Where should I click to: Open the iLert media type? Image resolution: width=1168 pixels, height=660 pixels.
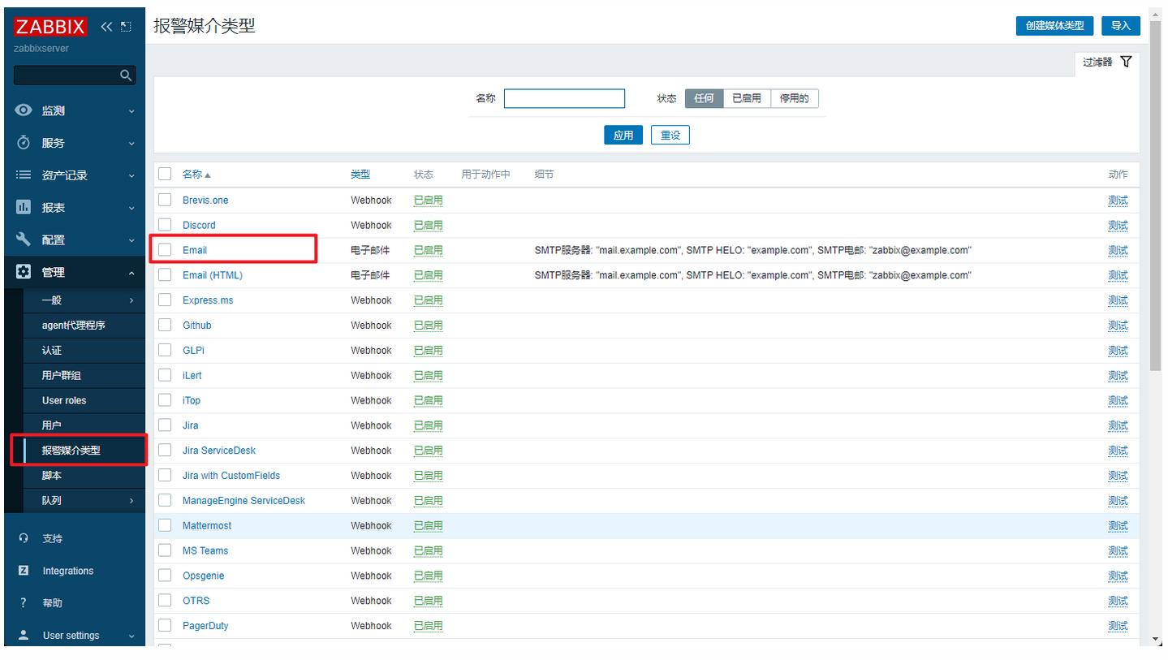coord(192,376)
